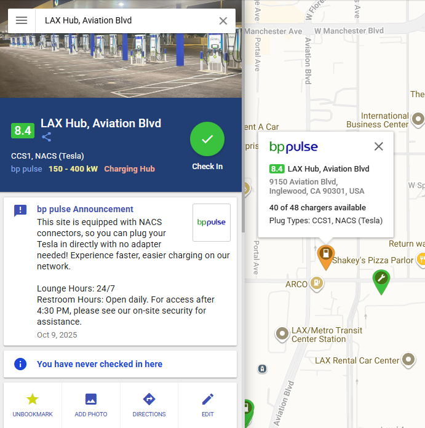Click the share icon under station name

pos(47,137)
